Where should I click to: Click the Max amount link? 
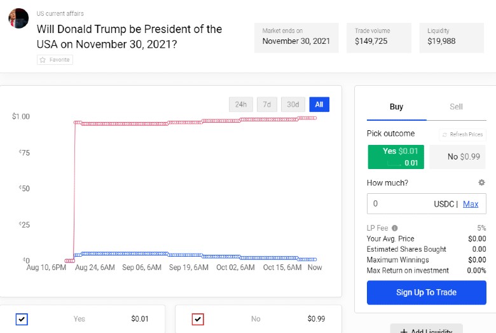(x=471, y=204)
